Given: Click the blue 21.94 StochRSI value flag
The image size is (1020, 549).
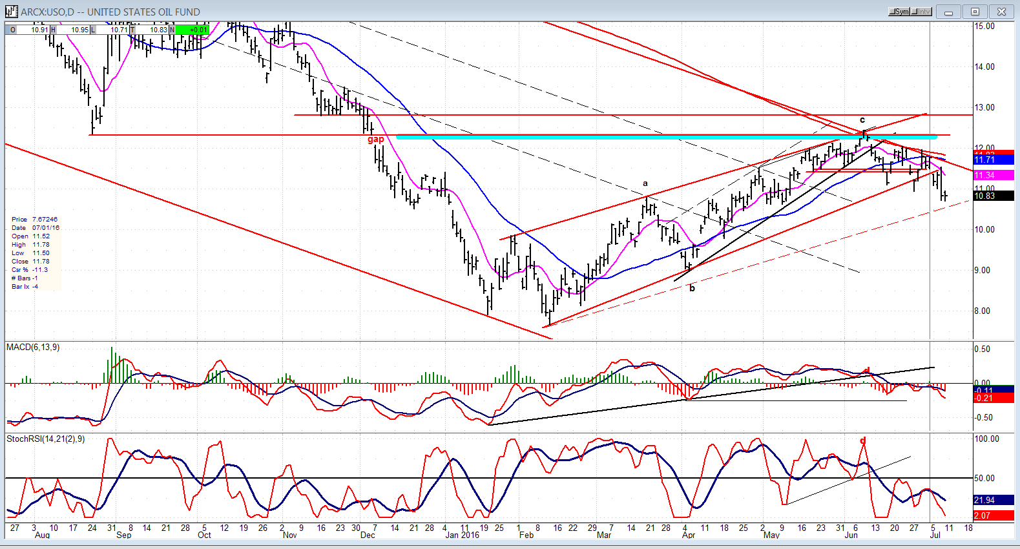Looking at the screenshot, I should 994,500.
